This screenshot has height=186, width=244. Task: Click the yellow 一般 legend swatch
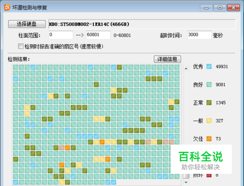(x=209, y=121)
